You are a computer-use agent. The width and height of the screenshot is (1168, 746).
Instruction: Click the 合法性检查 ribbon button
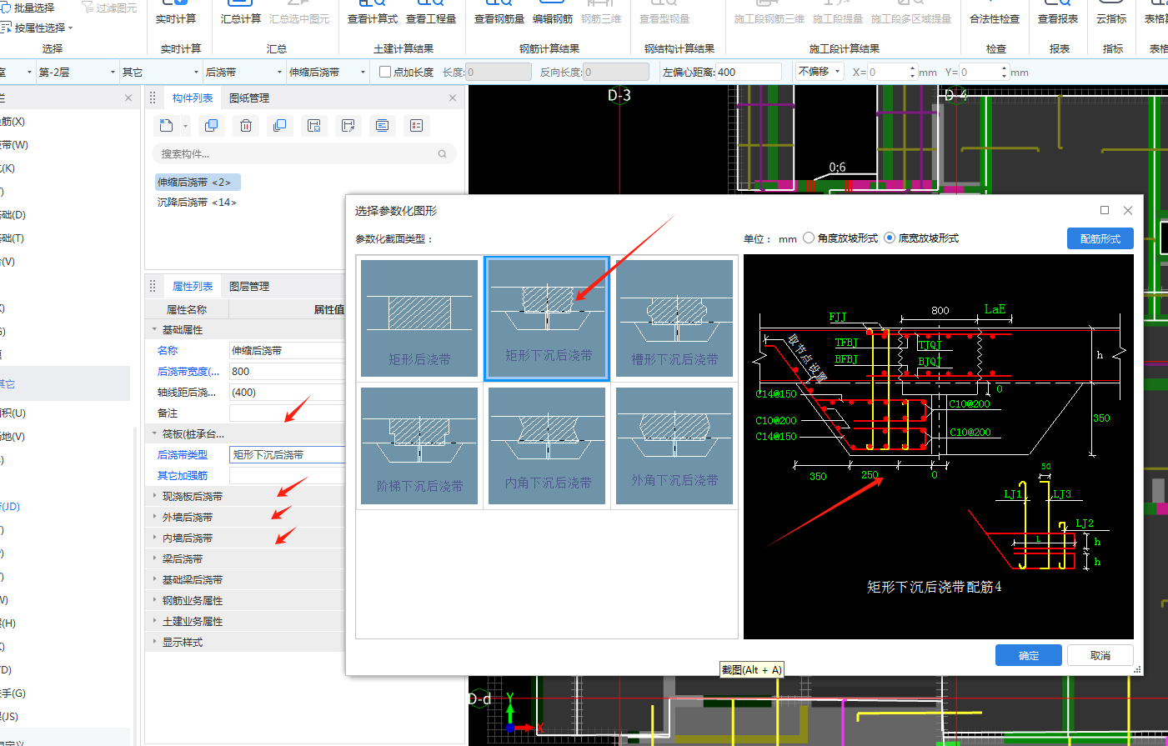click(995, 13)
